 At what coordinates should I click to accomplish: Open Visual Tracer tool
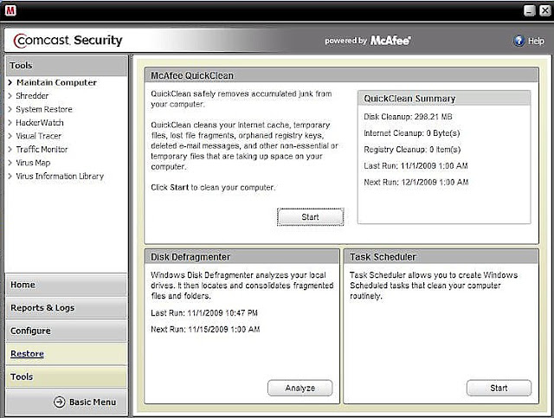click(38, 136)
